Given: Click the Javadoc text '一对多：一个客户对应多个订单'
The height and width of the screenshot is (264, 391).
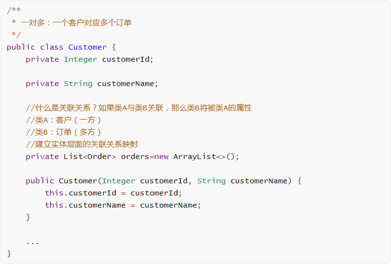Looking at the screenshot, I should (76, 23).
